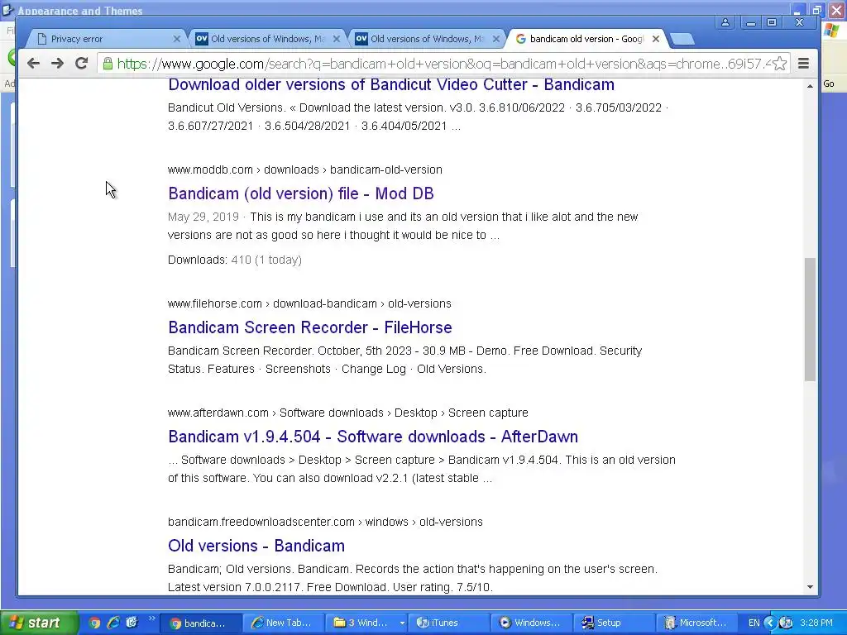Close the first Old versions of Windows tab
Viewport: 847px width, 635px height.
pyautogui.click(x=337, y=39)
